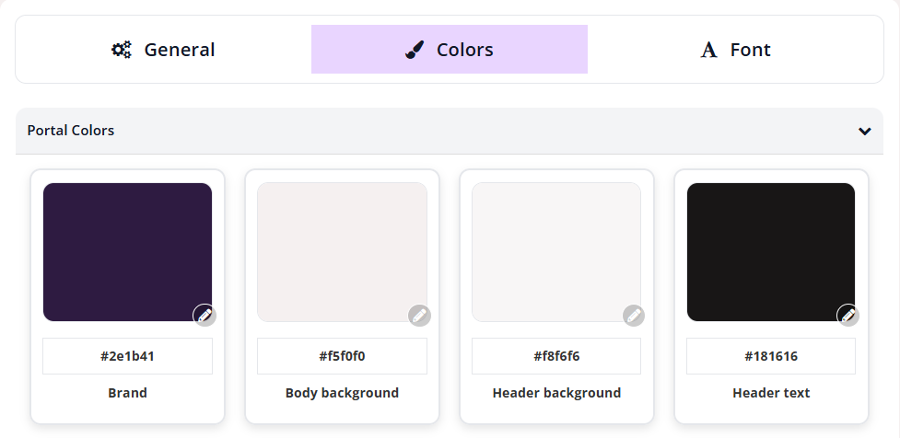The width and height of the screenshot is (900, 438).
Task: Focus the #2e1b41 hex input field
Action: tap(127, 356)
